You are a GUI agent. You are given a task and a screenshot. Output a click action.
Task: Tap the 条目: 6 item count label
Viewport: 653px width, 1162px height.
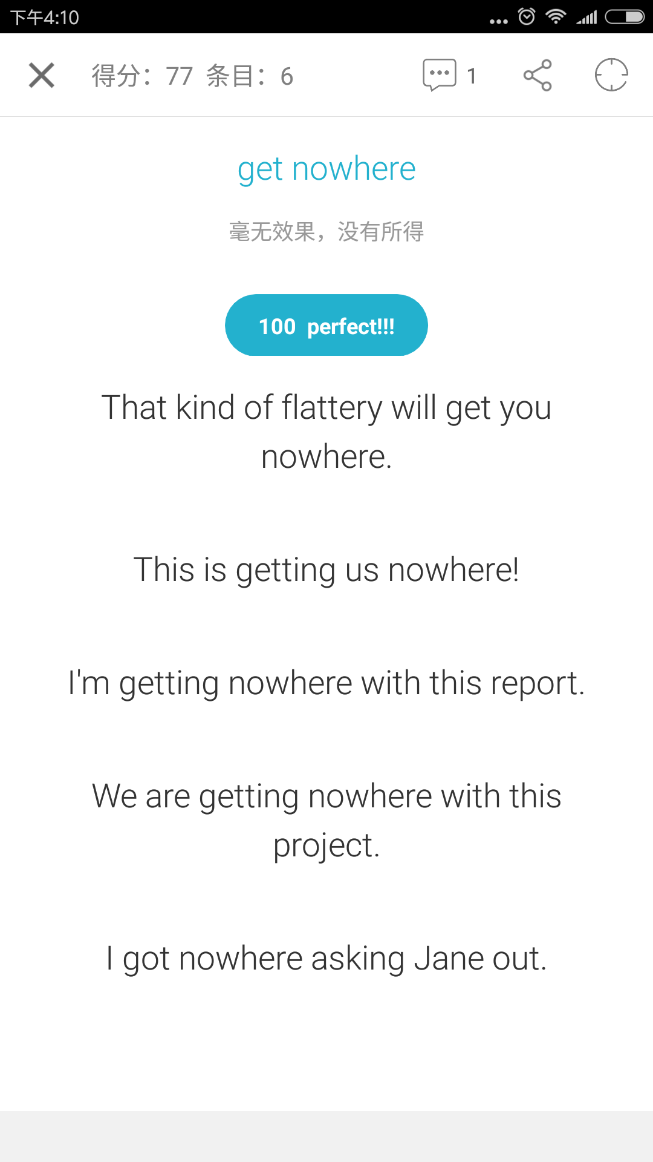point(249,76)
